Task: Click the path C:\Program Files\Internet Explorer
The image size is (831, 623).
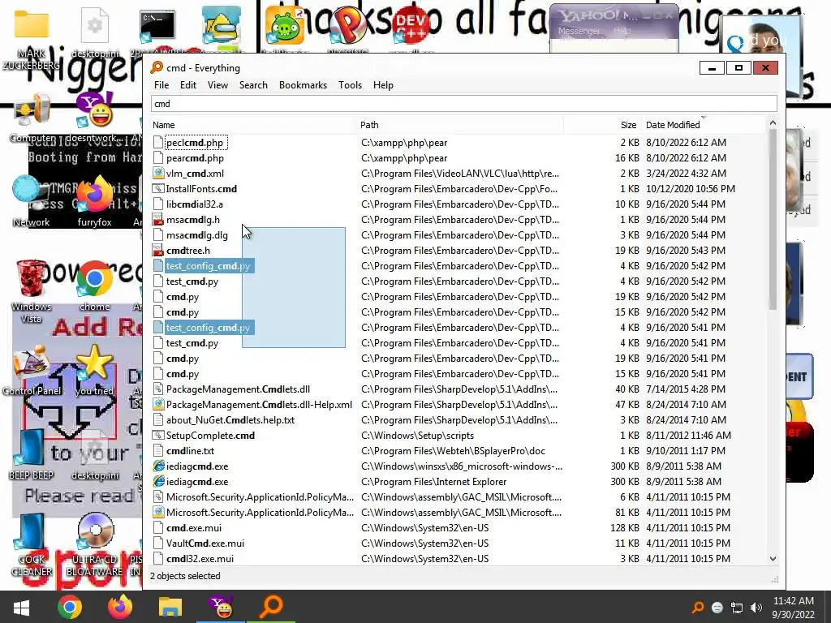Action: tap(434, 482)
